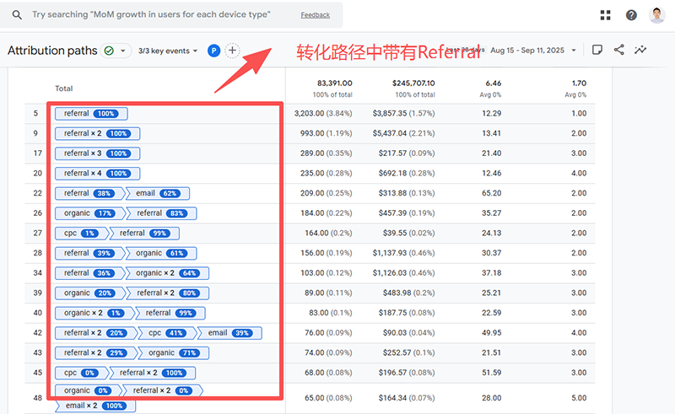Open the Insights trend line icon

pyautogui.click(x=641, y=50)
